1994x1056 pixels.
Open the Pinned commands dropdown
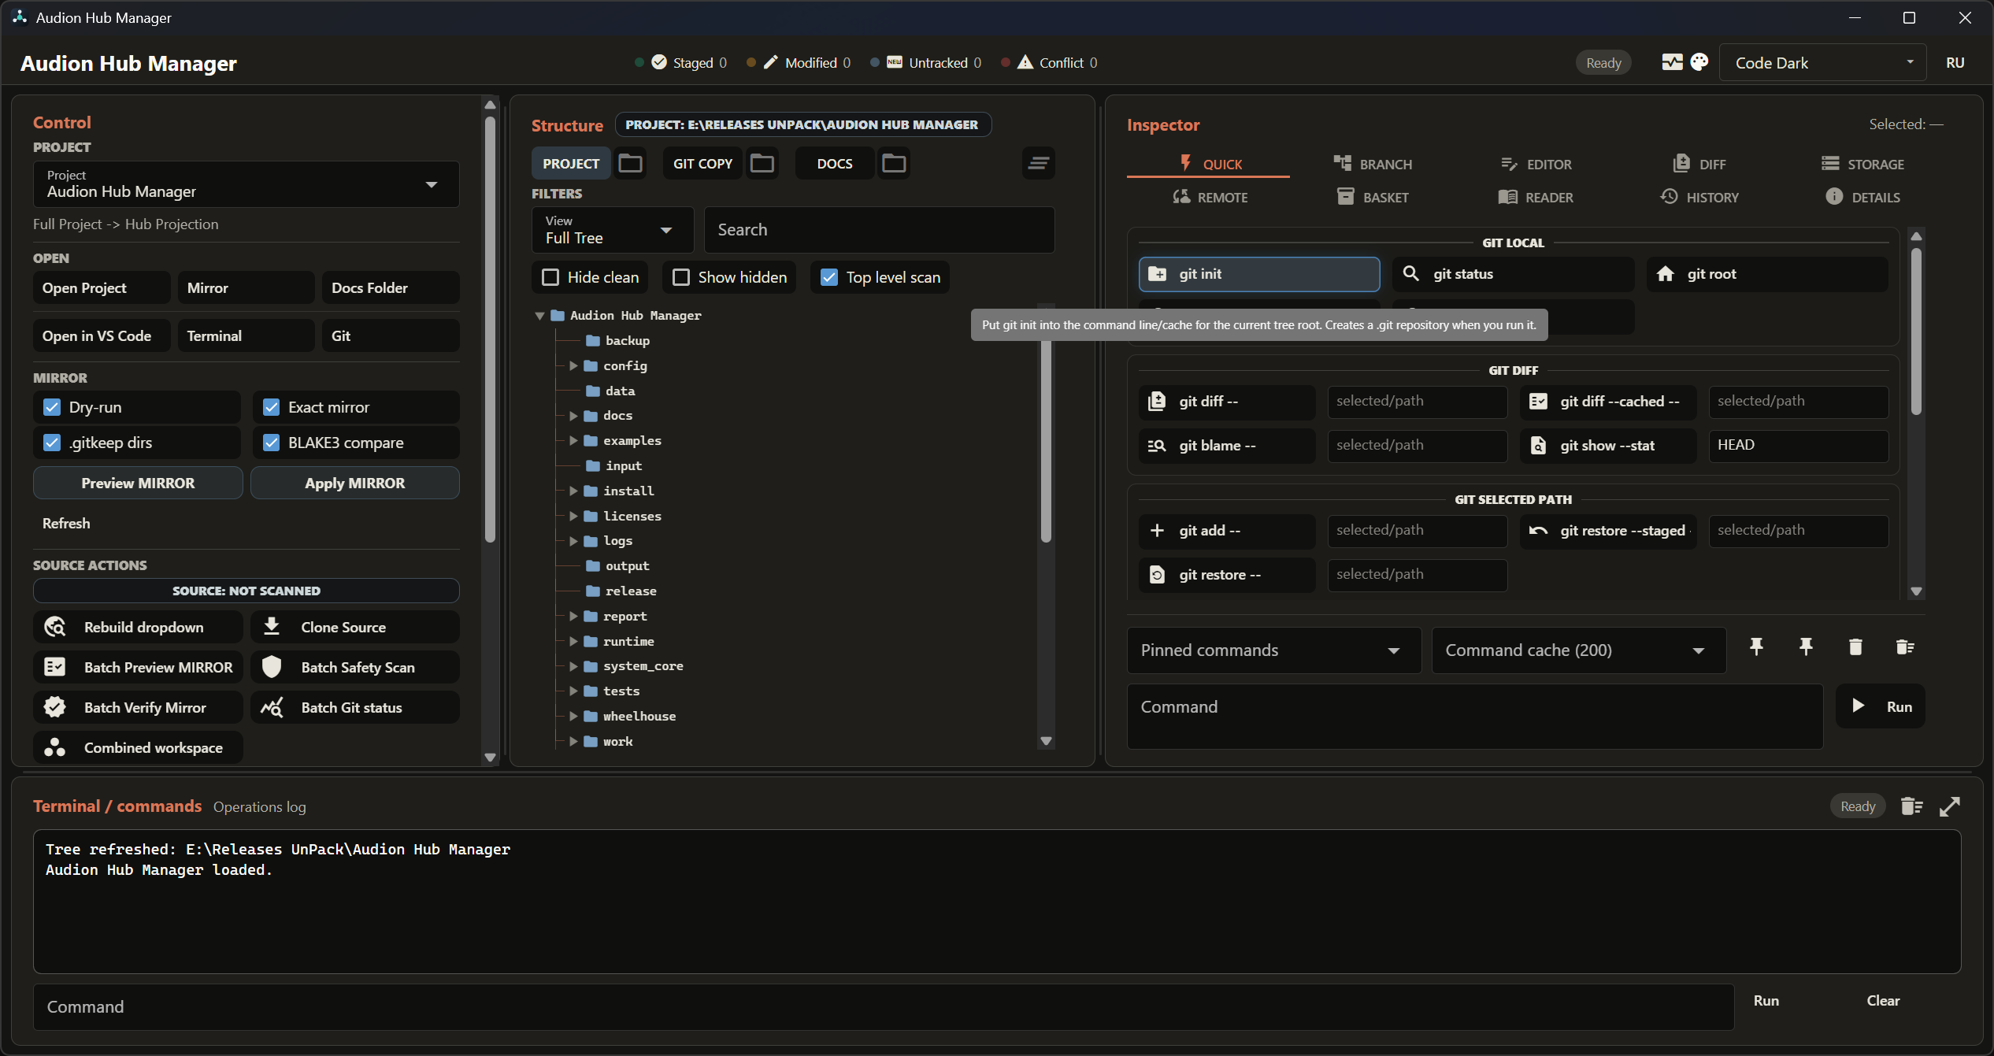1273,650
